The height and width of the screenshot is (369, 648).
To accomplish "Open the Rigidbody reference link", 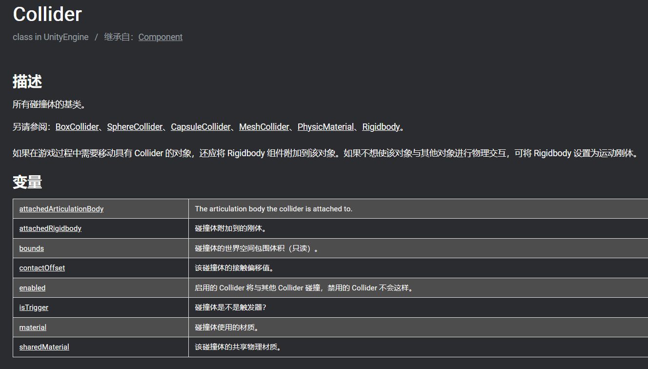I will point(381,127).
